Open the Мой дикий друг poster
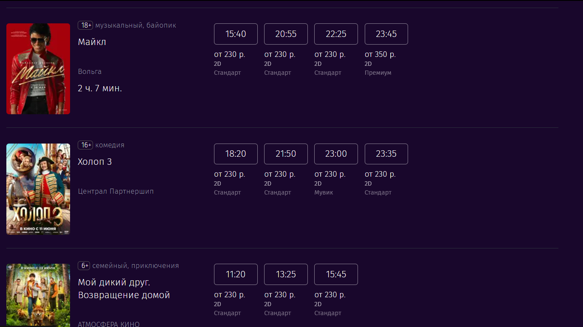Screen dimensions: 583x327 [38, 295]
